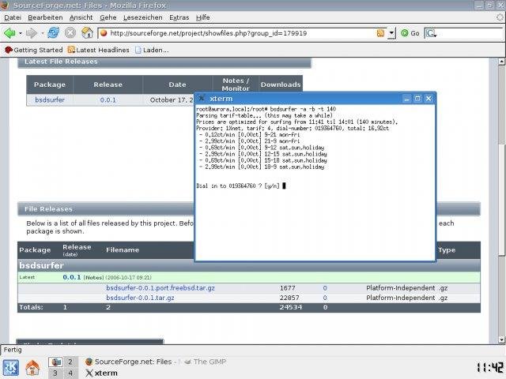Download bsdsurfer-0.0.1.port.freebsd.tar.gz
Image resolution: width=506 pixels, height=379 pixels.
click(160, 287)
